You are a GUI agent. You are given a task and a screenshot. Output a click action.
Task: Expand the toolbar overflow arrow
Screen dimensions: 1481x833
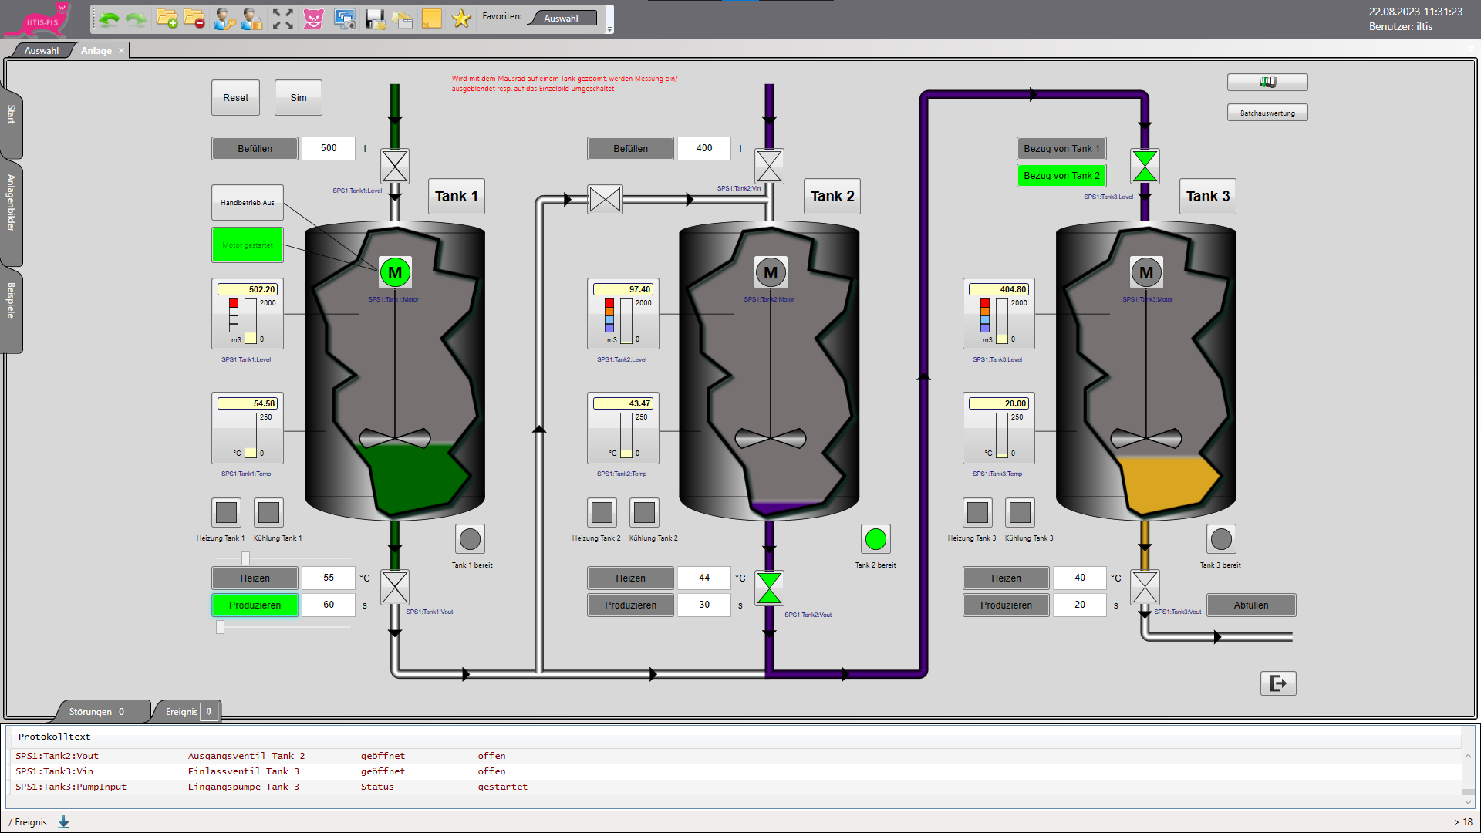tap(609, 29)
